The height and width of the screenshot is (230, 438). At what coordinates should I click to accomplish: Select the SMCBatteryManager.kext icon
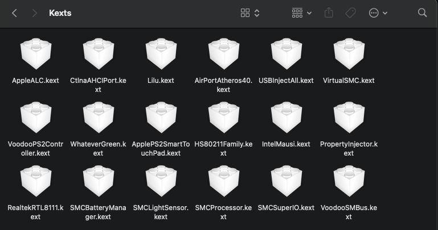click(98, 181)
